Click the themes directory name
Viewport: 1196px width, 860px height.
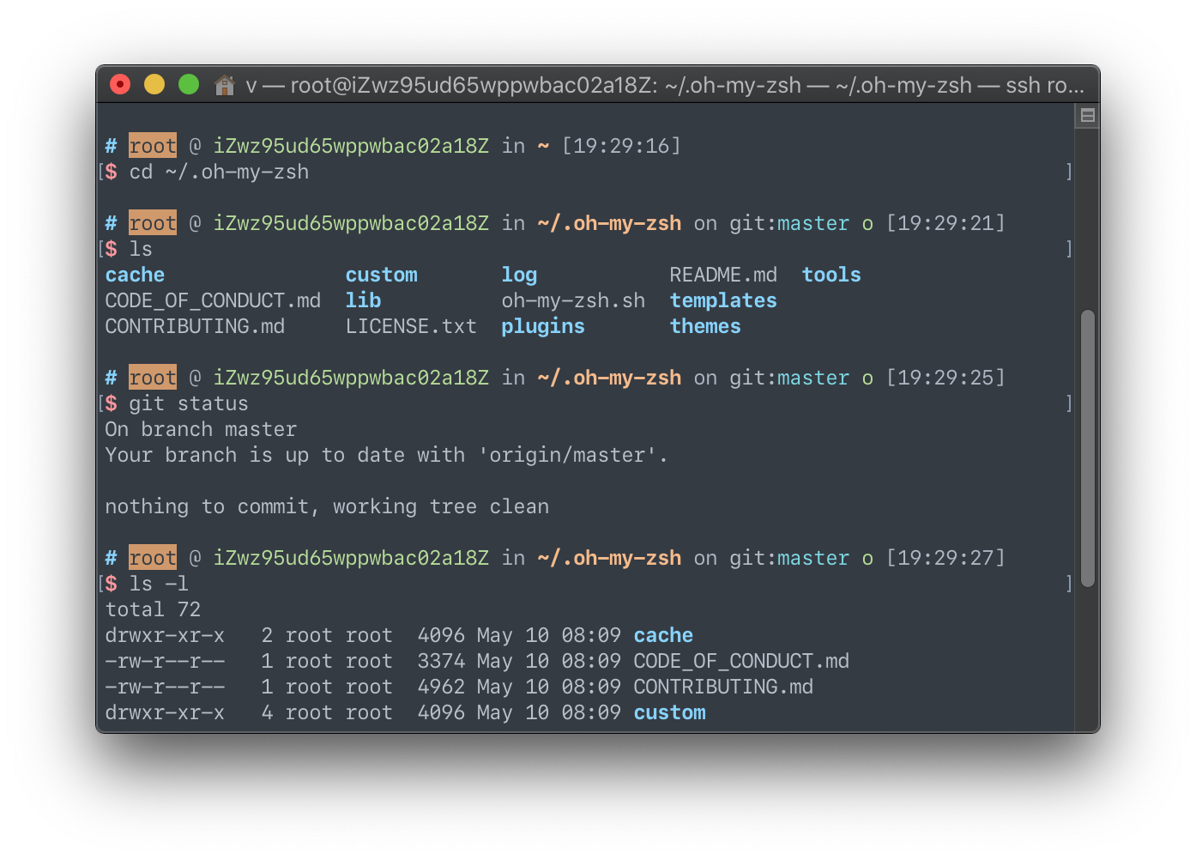(x=705, y=326)
